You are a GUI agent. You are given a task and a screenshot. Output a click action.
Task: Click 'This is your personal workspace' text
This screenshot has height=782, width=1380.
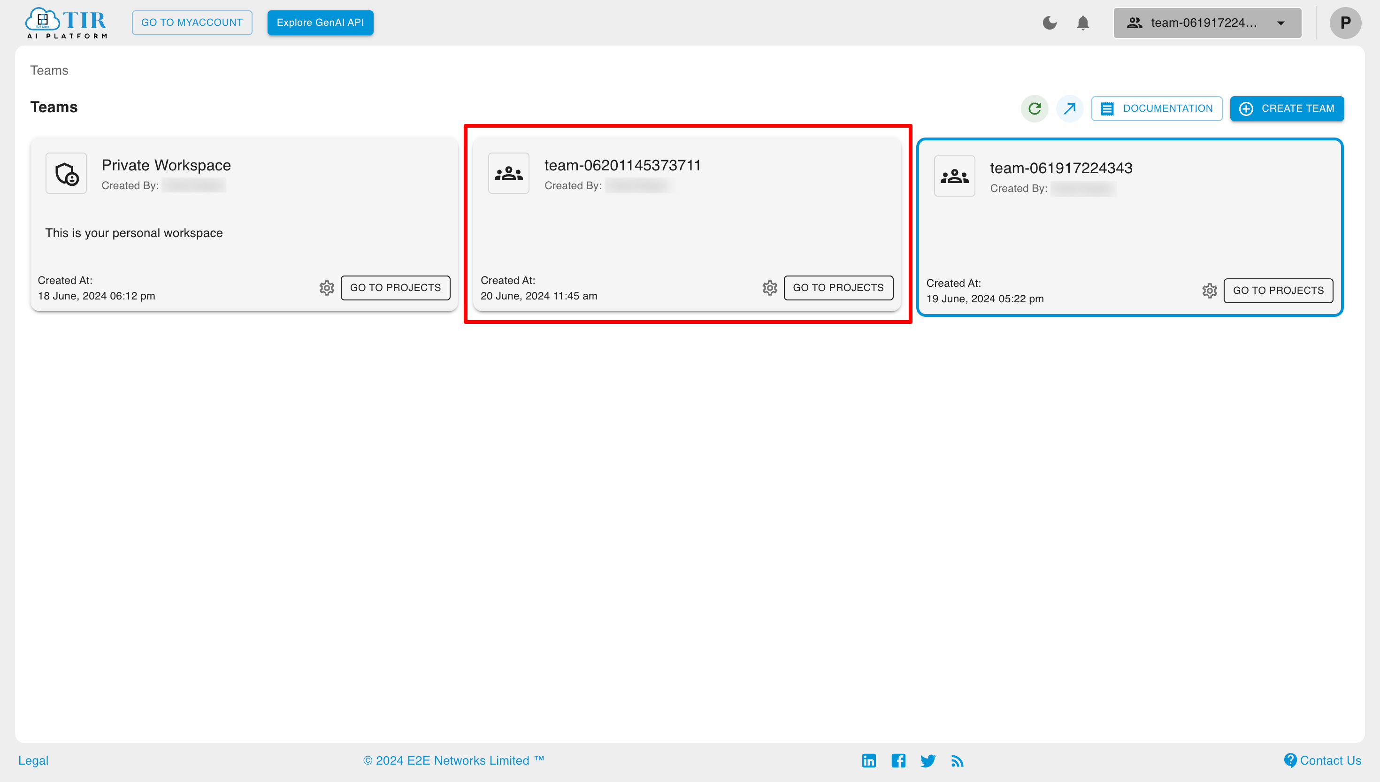click(134, 232)
